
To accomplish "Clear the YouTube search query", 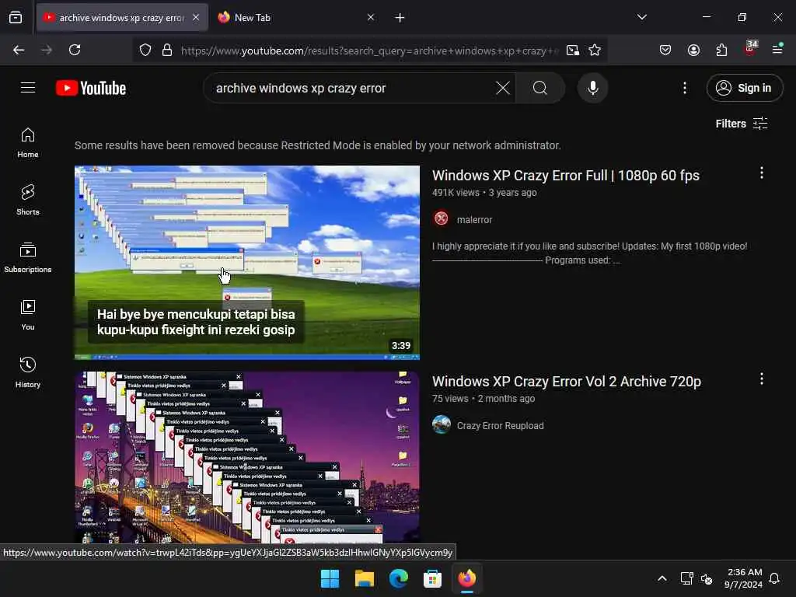I will pos(503,89).
